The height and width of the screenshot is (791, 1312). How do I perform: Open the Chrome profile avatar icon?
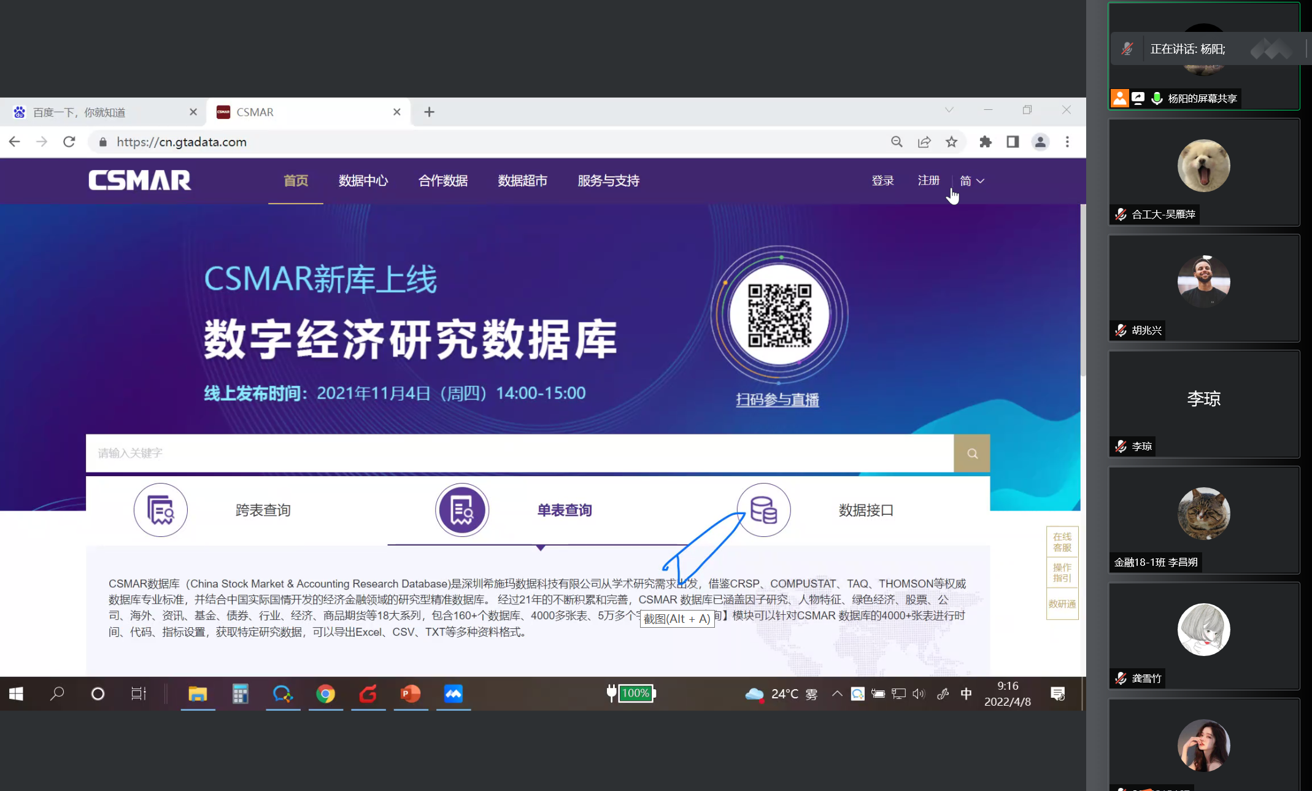1040,142
